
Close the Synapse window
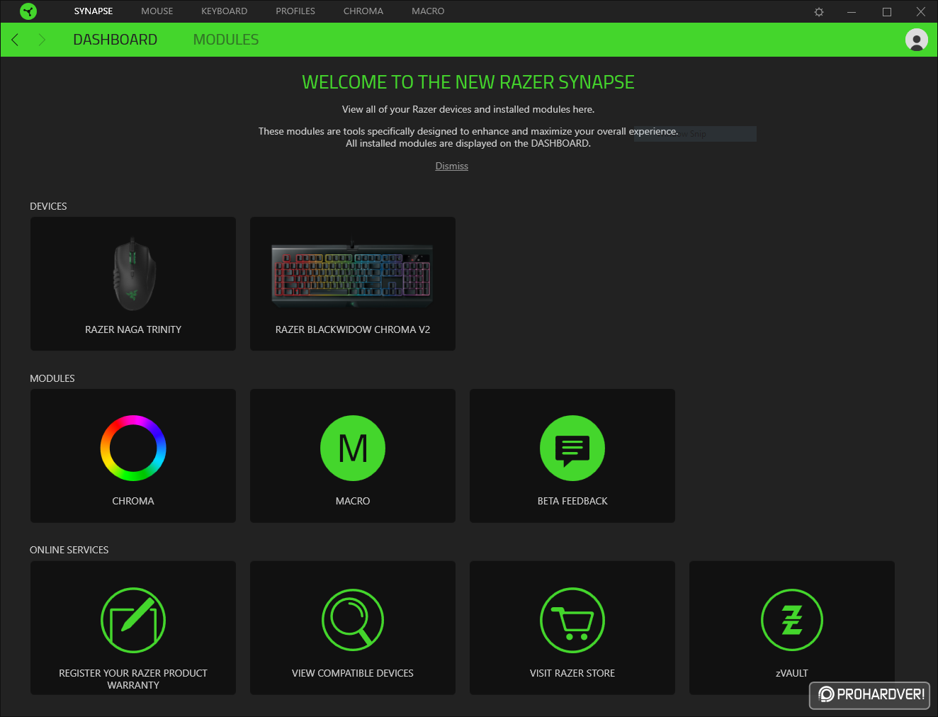[x=921, y=12]
